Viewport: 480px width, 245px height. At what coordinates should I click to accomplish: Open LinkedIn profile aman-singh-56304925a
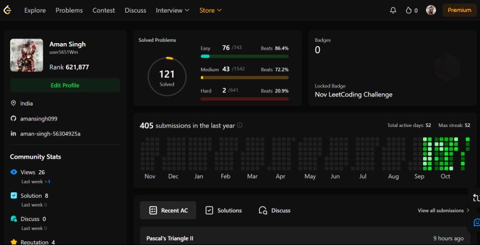pos(50,134)
